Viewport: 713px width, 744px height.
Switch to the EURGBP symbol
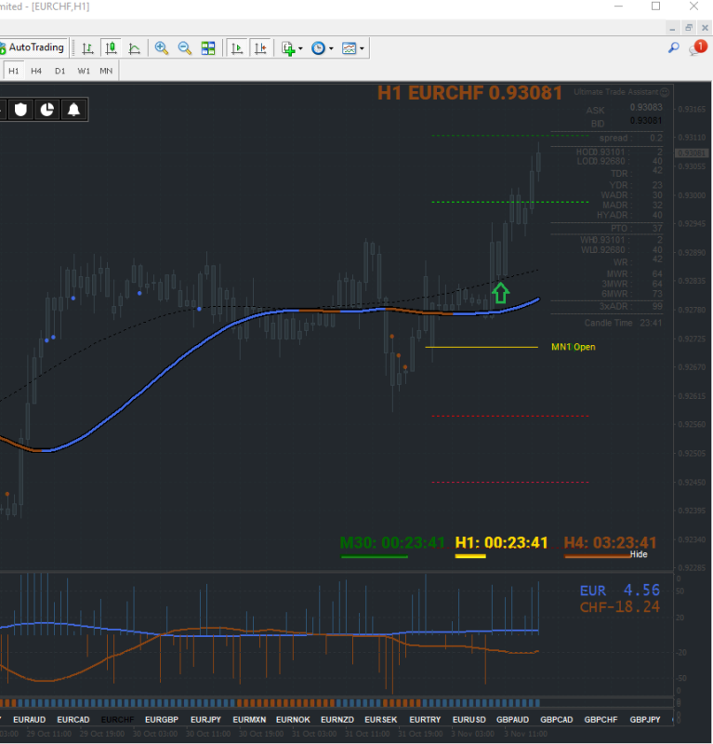(x=162, y=719)
